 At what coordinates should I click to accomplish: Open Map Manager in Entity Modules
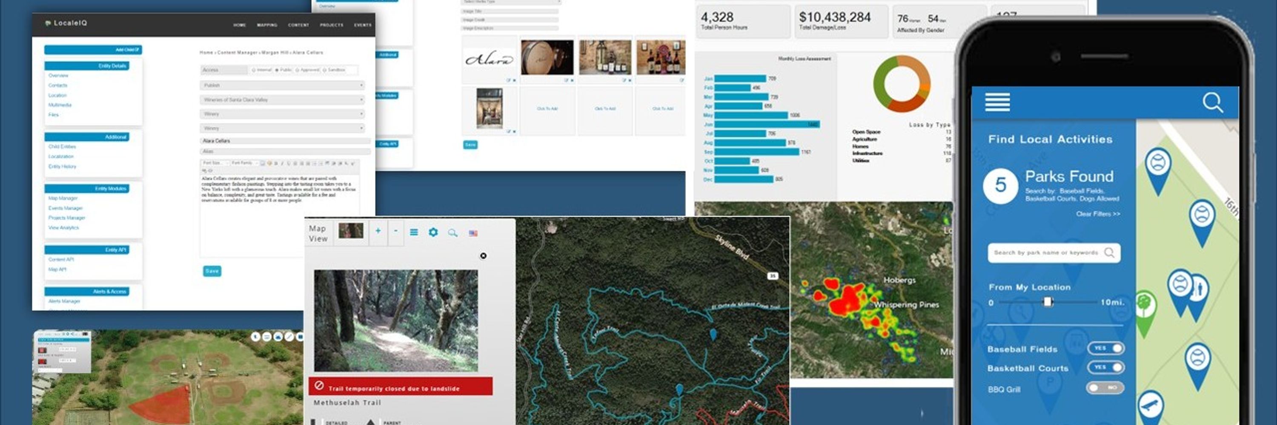pos(63,198)
